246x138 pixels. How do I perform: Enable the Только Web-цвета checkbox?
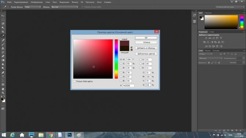click(x=75, y=81)
